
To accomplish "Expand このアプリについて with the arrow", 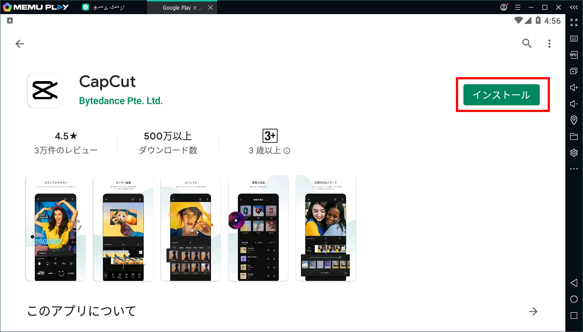I will tap(533, 311).
